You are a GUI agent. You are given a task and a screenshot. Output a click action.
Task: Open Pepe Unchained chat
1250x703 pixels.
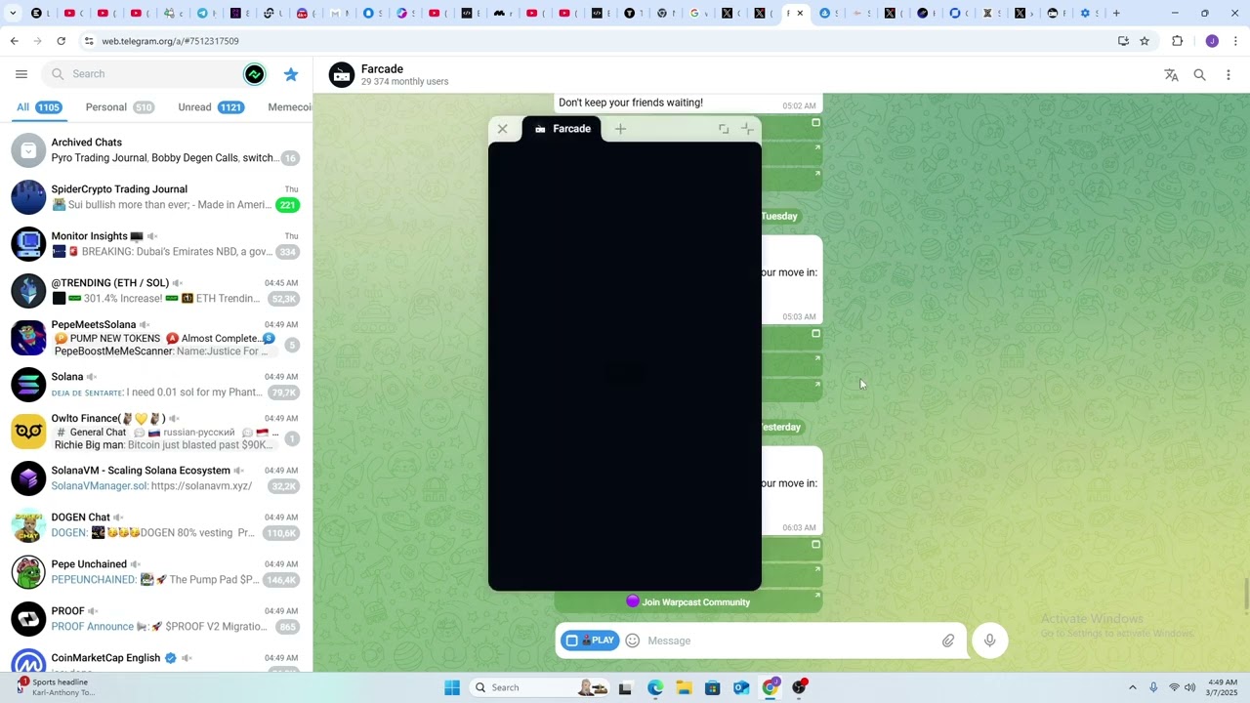pyautogui.click(x=156, y=572)
